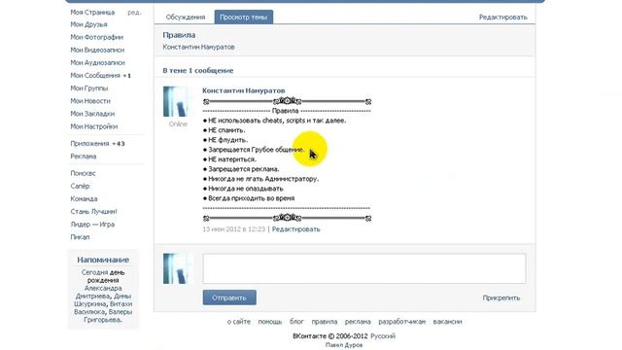The image size is (622, 350).
Task: Open the реклама footer link
Action: [358, 322]
